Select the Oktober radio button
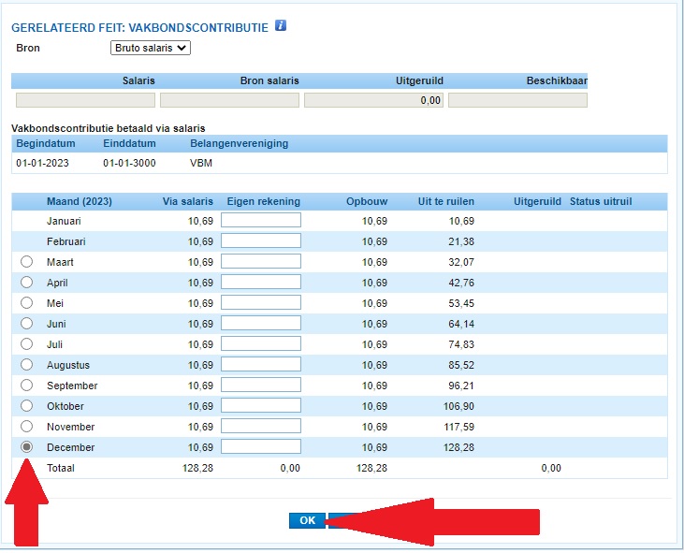 pyautogui.click(x=26, y=405)
